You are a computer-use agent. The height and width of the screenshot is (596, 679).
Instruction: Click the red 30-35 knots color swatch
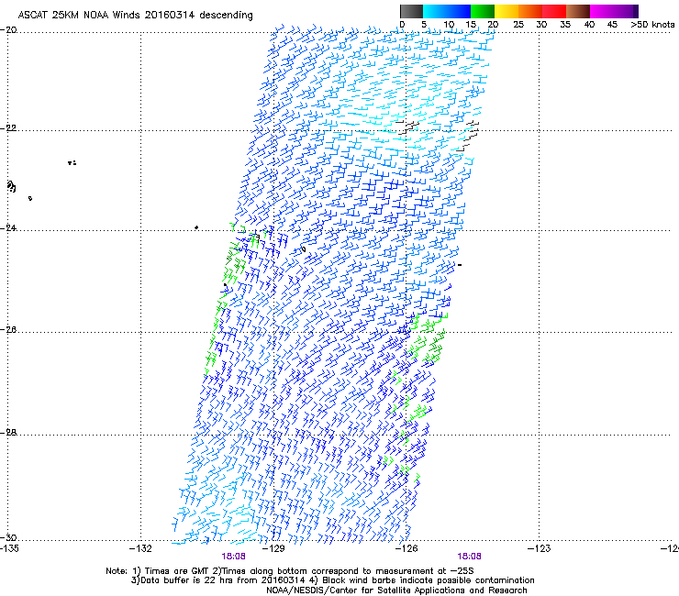point(554,11)
